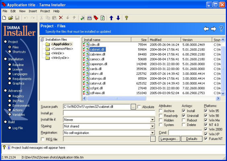Click the blue down arrow toolbar icon
227x161 pixels.
point(118,18)
